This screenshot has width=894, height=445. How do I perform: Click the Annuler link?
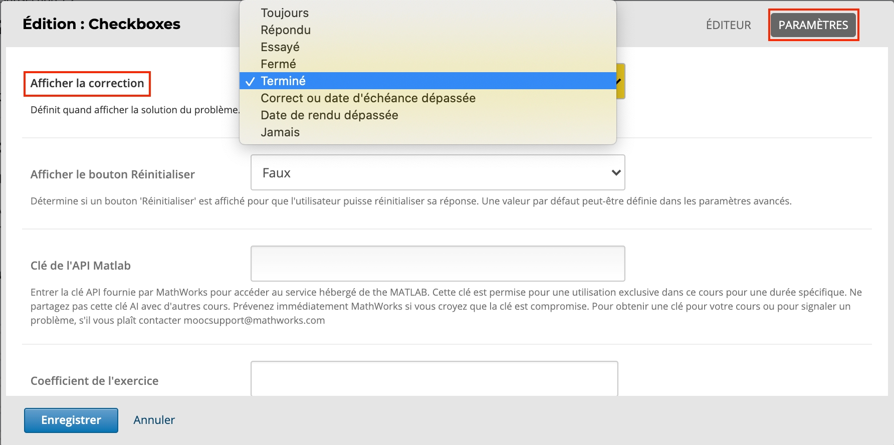click(154, 420)
